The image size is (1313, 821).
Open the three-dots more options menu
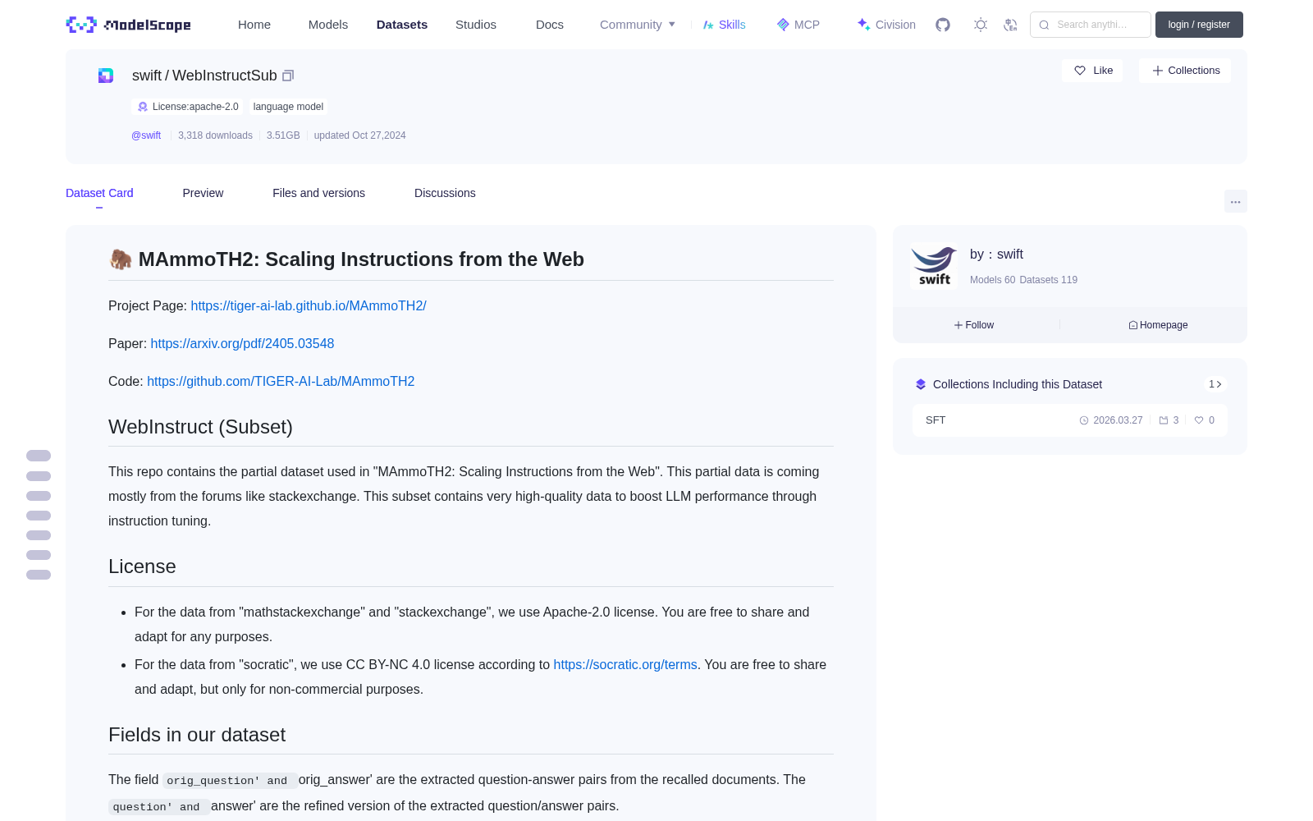pyautogui.click(x=1235, y=201)
